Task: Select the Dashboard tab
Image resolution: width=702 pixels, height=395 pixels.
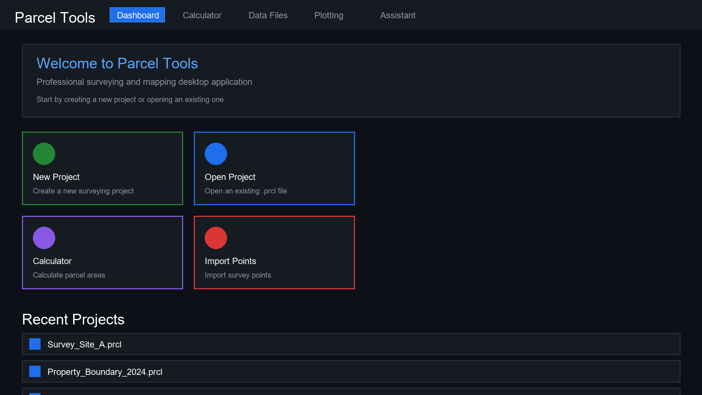Action: [137, 15]
